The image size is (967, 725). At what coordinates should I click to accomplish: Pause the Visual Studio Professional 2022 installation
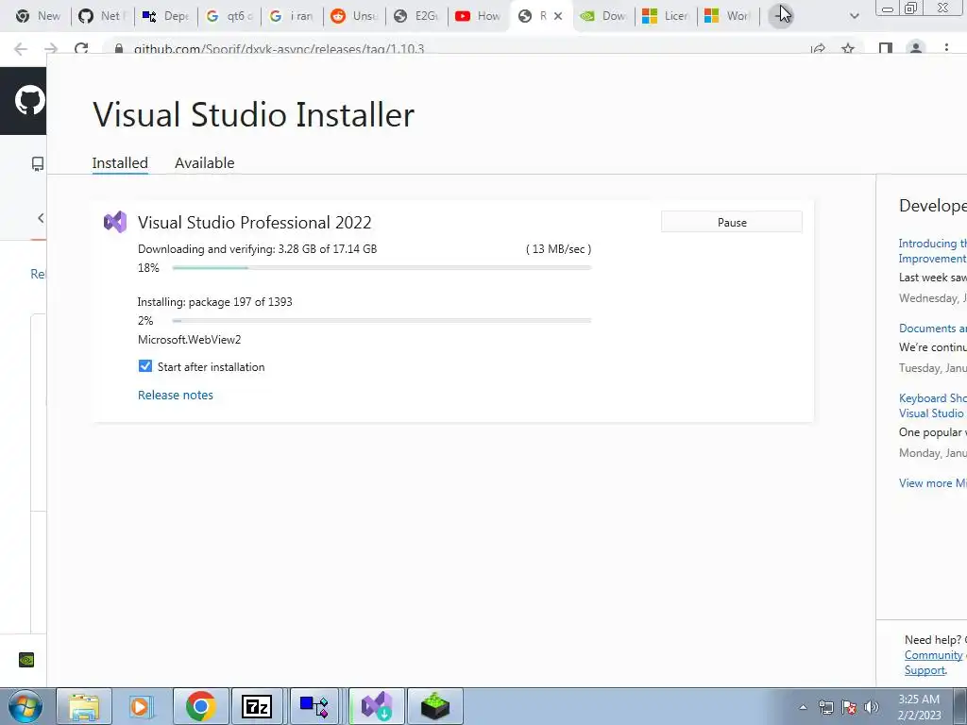coord(732,222)
